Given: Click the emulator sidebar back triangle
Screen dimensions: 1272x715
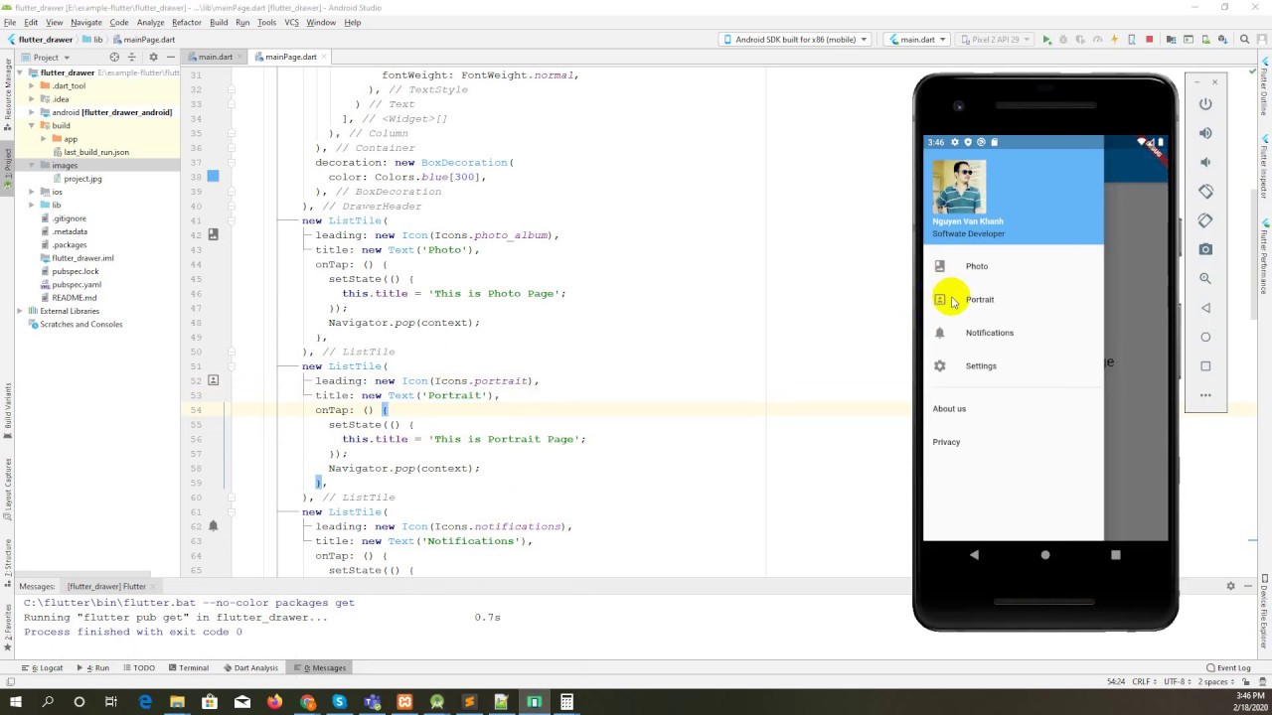Looking at the screenshot, I should 1205,308.
